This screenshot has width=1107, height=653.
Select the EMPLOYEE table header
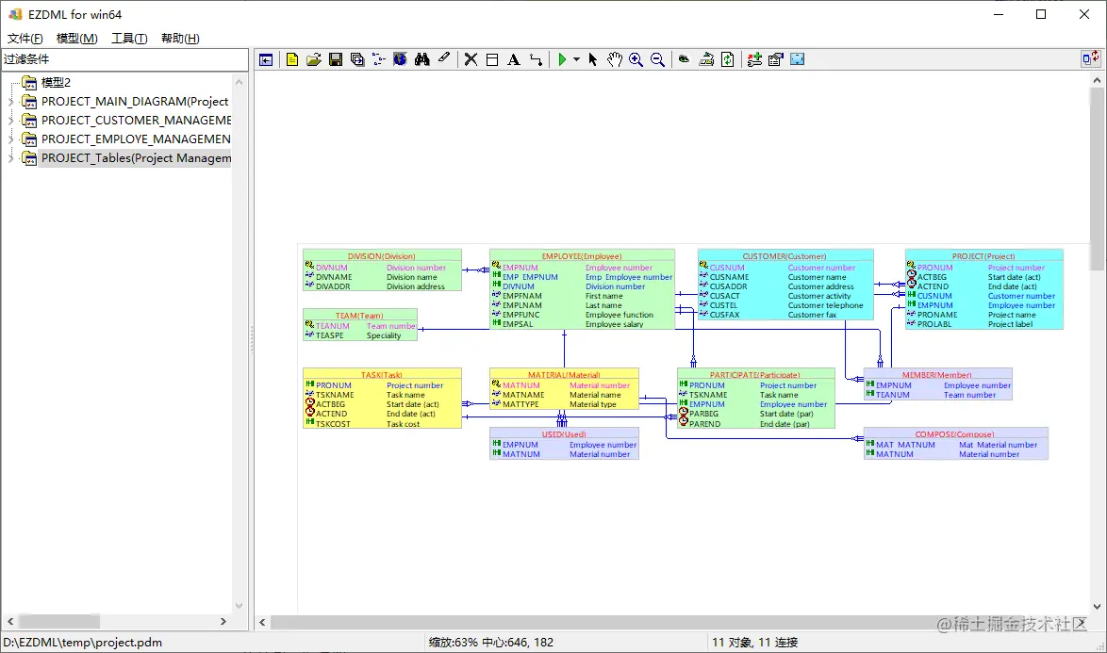tap(582, 256)
